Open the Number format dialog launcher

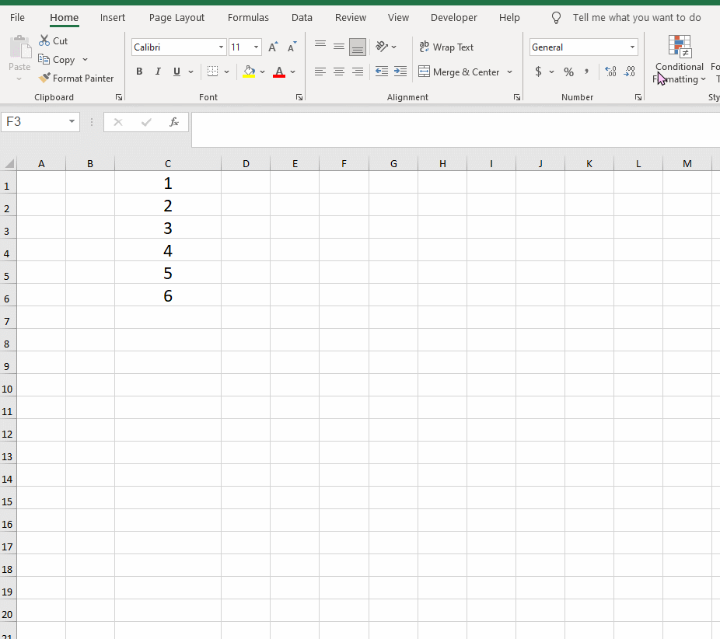click(x=638, y=97)
